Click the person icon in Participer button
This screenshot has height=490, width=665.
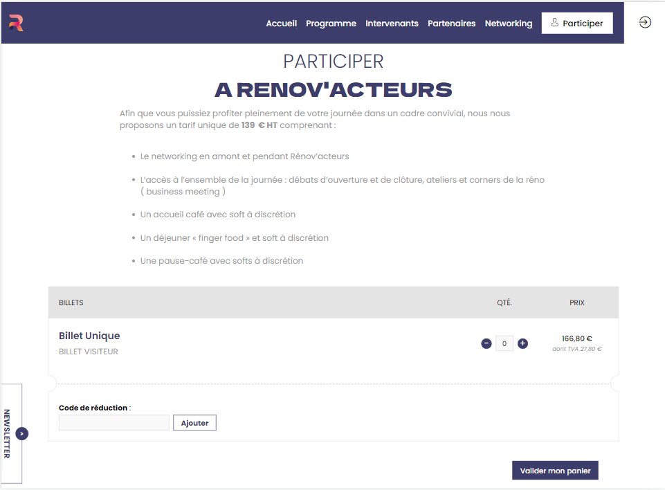(554, 22)
